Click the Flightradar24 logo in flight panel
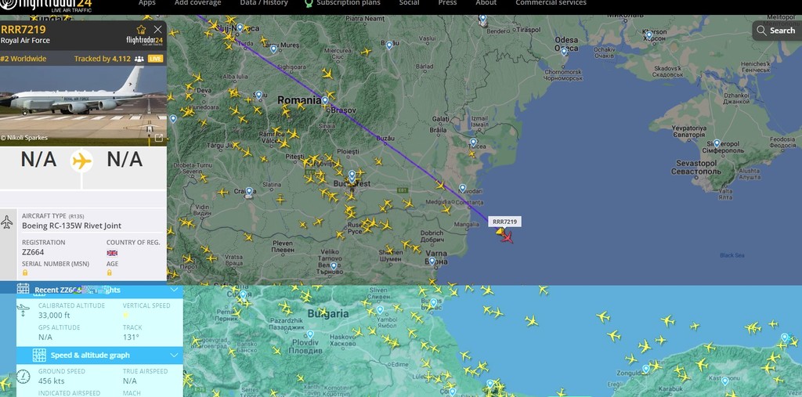 click(x=145, y=41)
